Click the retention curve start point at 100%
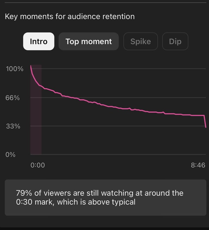Viewport: 209px width, 230px height. tap(31, 66)
